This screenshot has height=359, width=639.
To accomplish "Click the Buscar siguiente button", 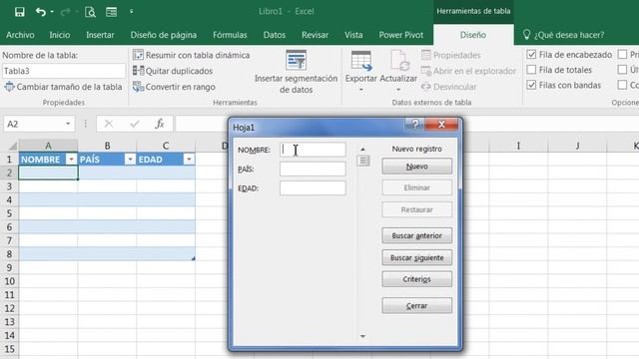I will coord(417,257).
